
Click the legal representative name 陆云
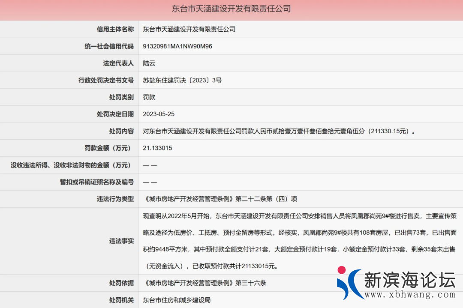pos(149,63)
